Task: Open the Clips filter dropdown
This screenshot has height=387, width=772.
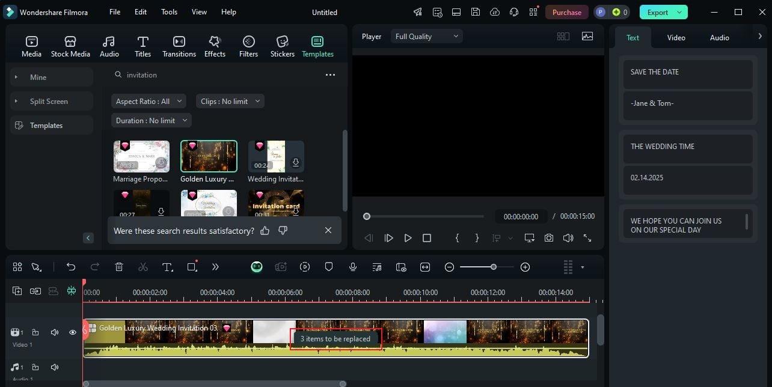Action: coord(230,101)
